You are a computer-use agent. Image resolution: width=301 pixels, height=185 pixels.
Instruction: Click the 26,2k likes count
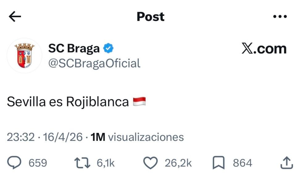(x=178, y=163)
